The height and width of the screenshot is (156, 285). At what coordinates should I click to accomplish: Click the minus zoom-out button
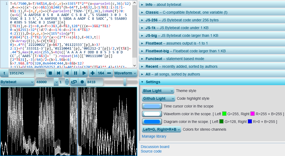coord(109,73)
